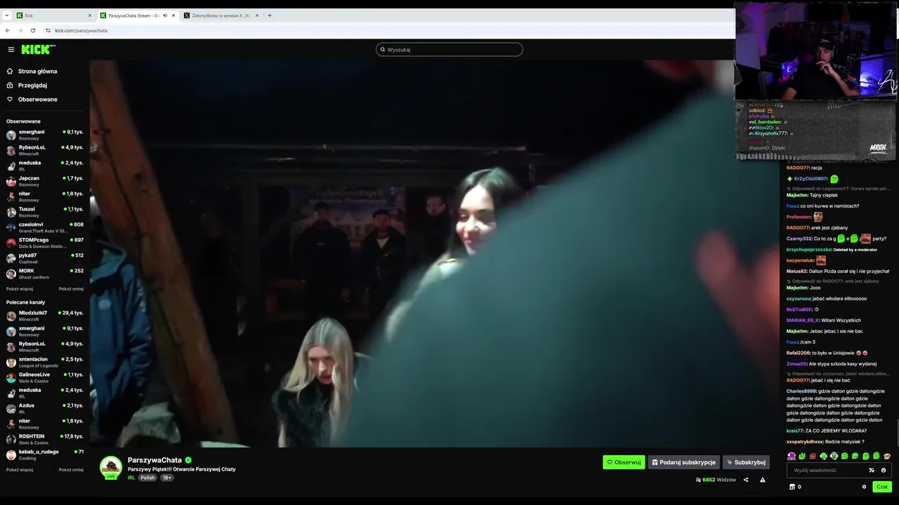899x505 pixels.
Task: Open STOMPcsgo channel avatar
Action: coord(11,243)
